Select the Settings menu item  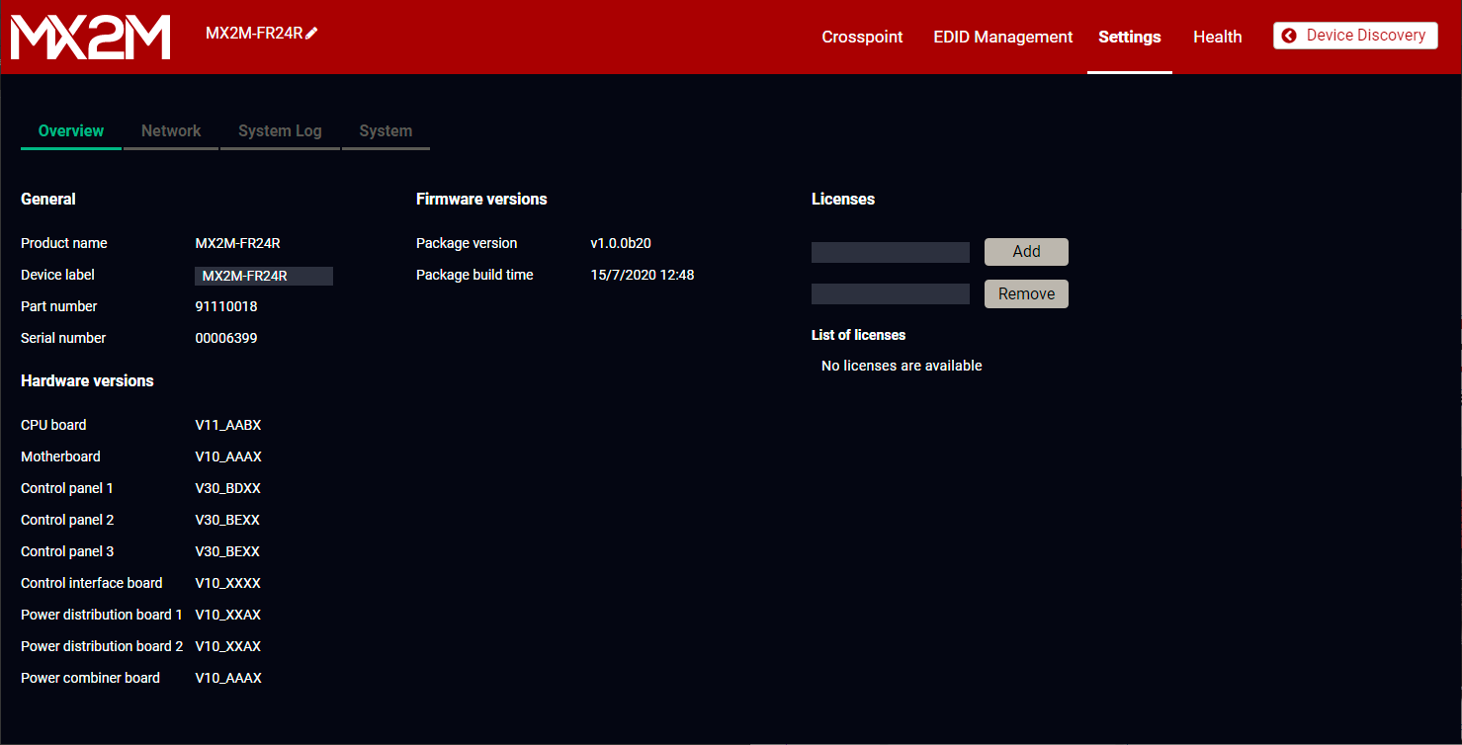[1130, 37]
